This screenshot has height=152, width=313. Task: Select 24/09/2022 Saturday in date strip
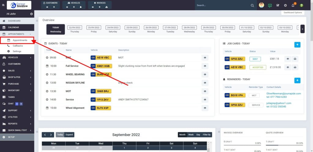pyautogui.click(x=113, y=29)
